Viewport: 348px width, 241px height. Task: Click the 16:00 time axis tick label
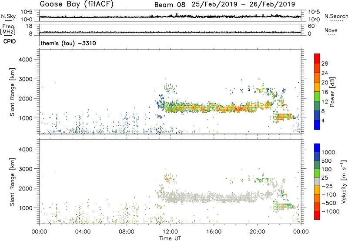pos(214,232)
